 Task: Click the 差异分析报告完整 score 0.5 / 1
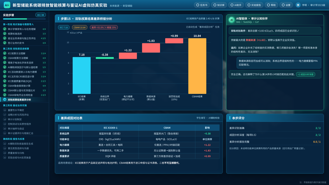(317, 142)
